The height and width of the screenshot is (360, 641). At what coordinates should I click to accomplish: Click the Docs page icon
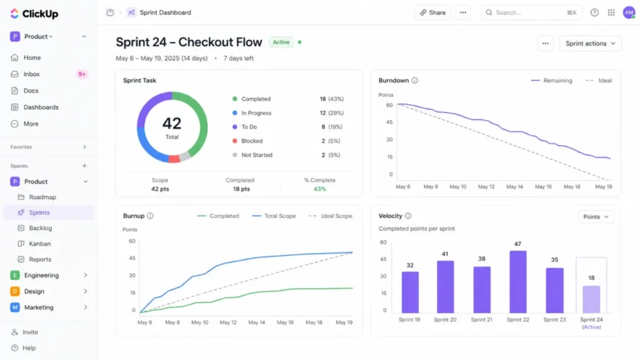coord(15,91)
